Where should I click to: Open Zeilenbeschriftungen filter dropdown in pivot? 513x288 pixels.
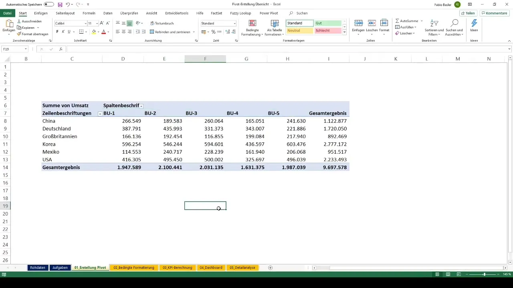click(x=100, y=114)
